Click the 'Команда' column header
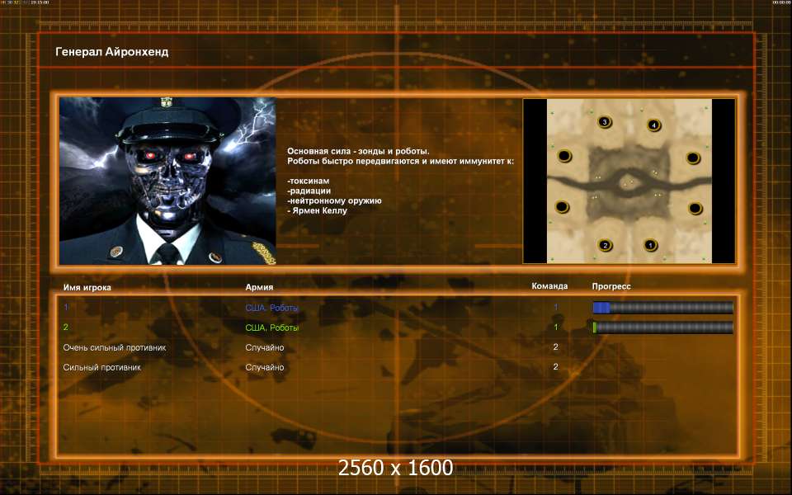 (549, 286)
